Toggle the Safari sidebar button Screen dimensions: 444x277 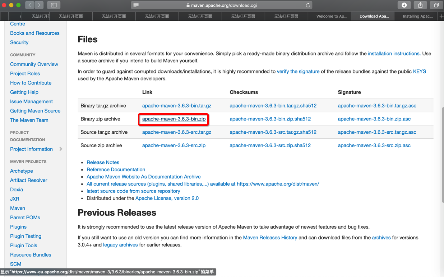pos(54,5)
